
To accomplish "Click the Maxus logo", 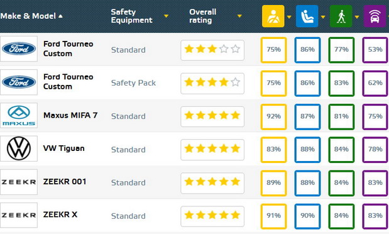I will [19, 116].
